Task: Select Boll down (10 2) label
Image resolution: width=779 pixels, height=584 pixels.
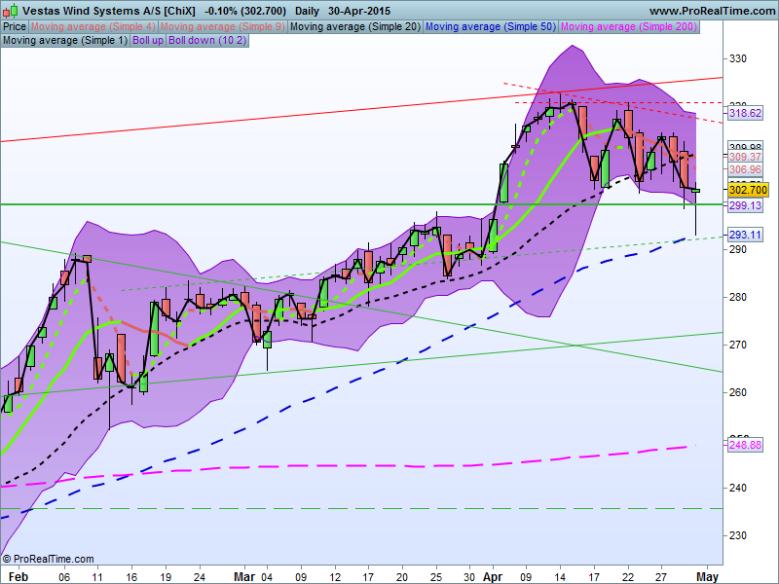Action: [x=207, y=40]
